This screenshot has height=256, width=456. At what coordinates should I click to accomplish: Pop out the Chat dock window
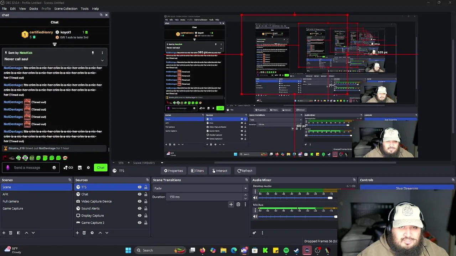click(x=101, y=15)
